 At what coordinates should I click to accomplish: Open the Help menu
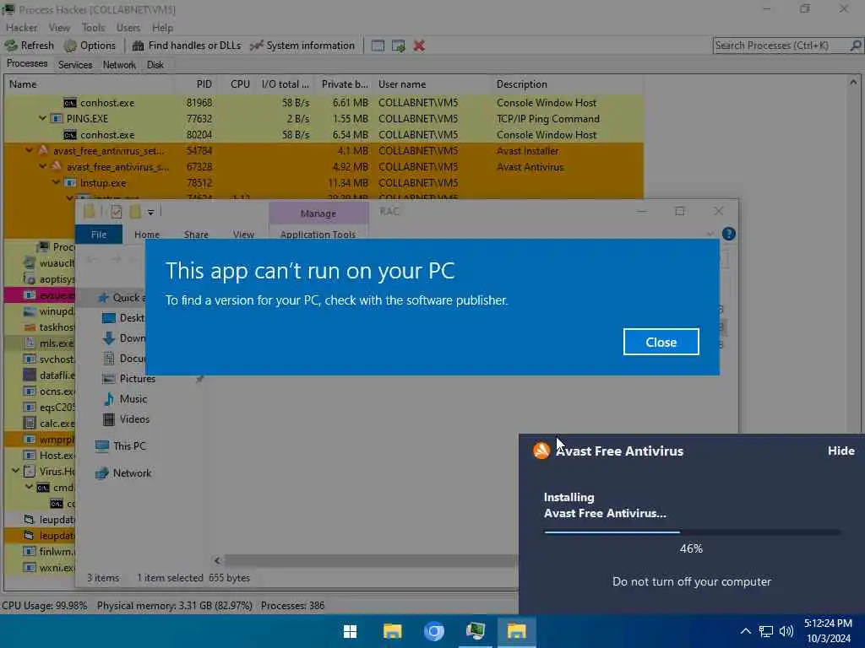pyautogui.click(x=162, y=28)
